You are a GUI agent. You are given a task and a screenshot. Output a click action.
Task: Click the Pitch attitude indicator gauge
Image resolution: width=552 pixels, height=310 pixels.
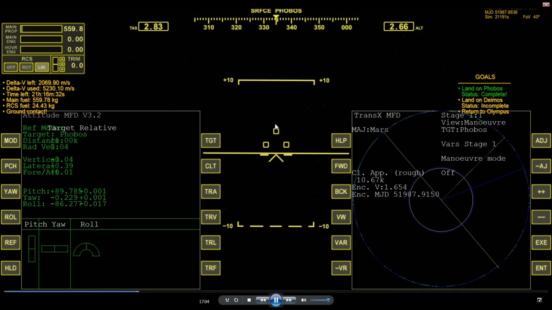click(32, 249)
